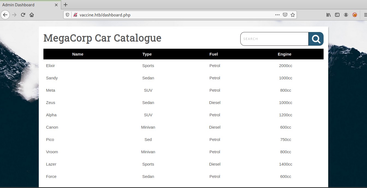Click the tracking protection shield icon

[68, 15]
